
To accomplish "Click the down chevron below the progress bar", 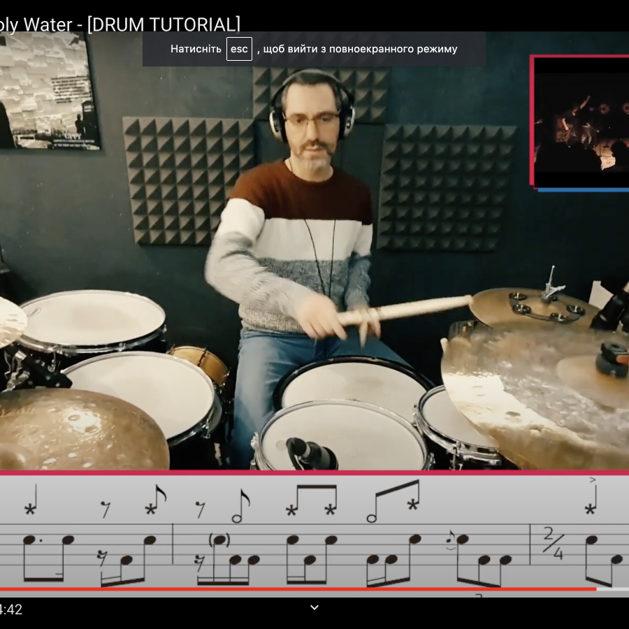I will (314, 607).
